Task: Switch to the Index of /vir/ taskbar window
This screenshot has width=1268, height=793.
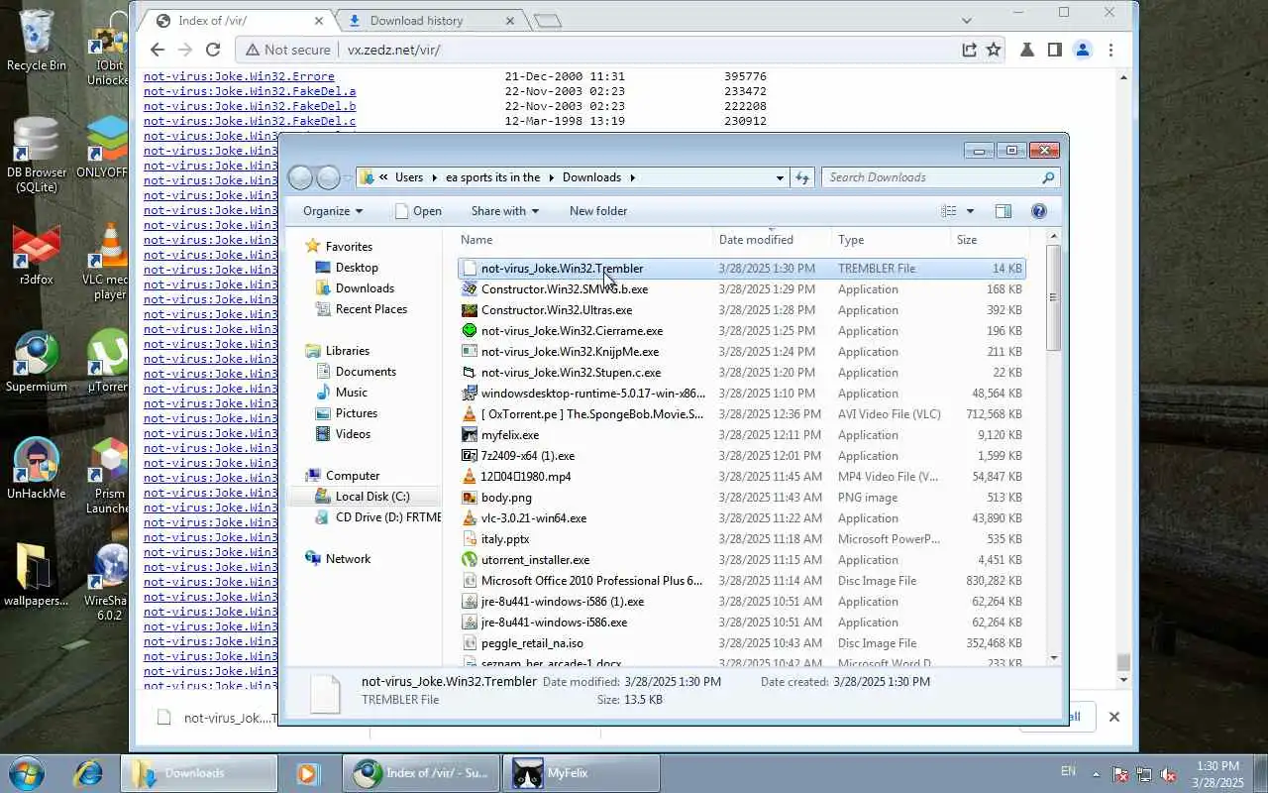Action: tap(421, 773)
